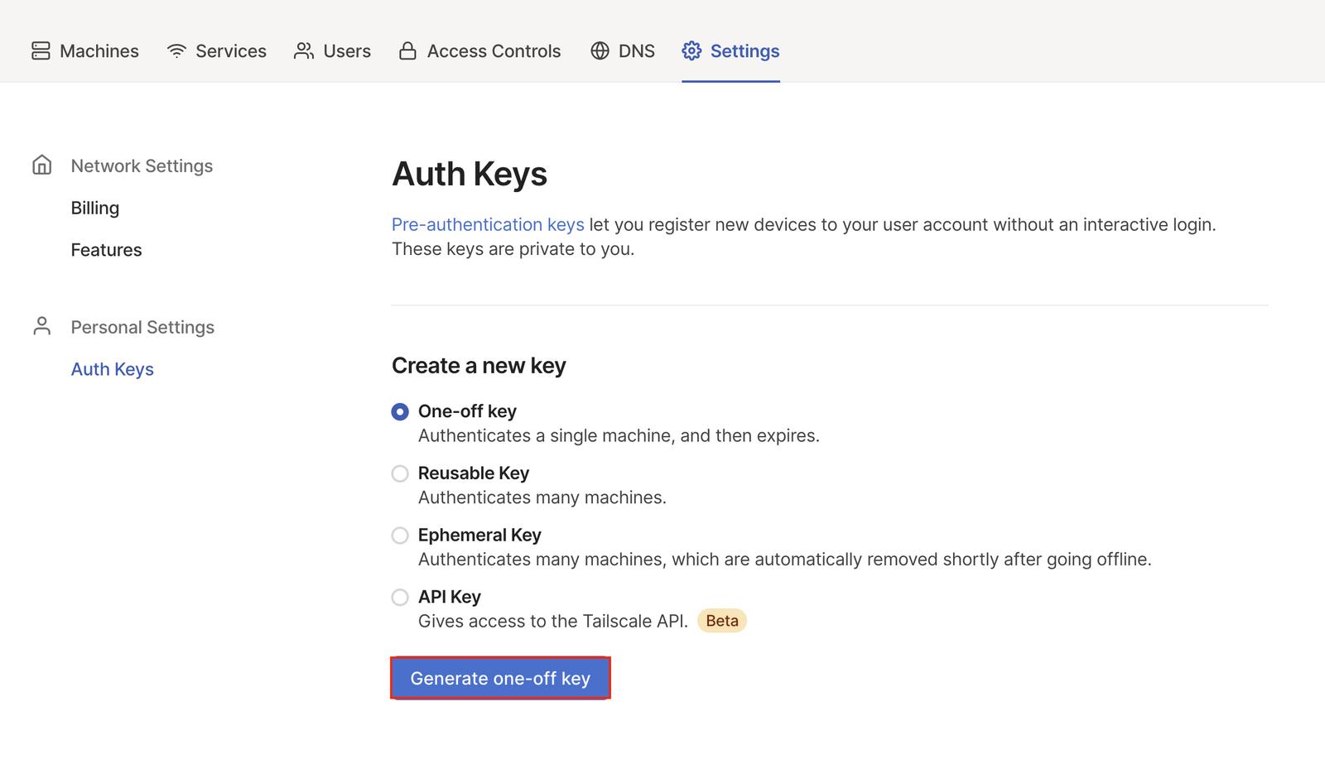1325x764 pixels.
Task: Click the Personal Settings person icon
Action: [42, 326]
